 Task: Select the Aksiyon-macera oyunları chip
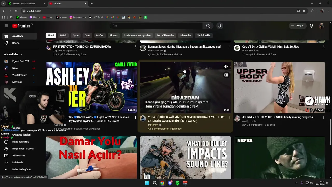click(x=137, y=35)
